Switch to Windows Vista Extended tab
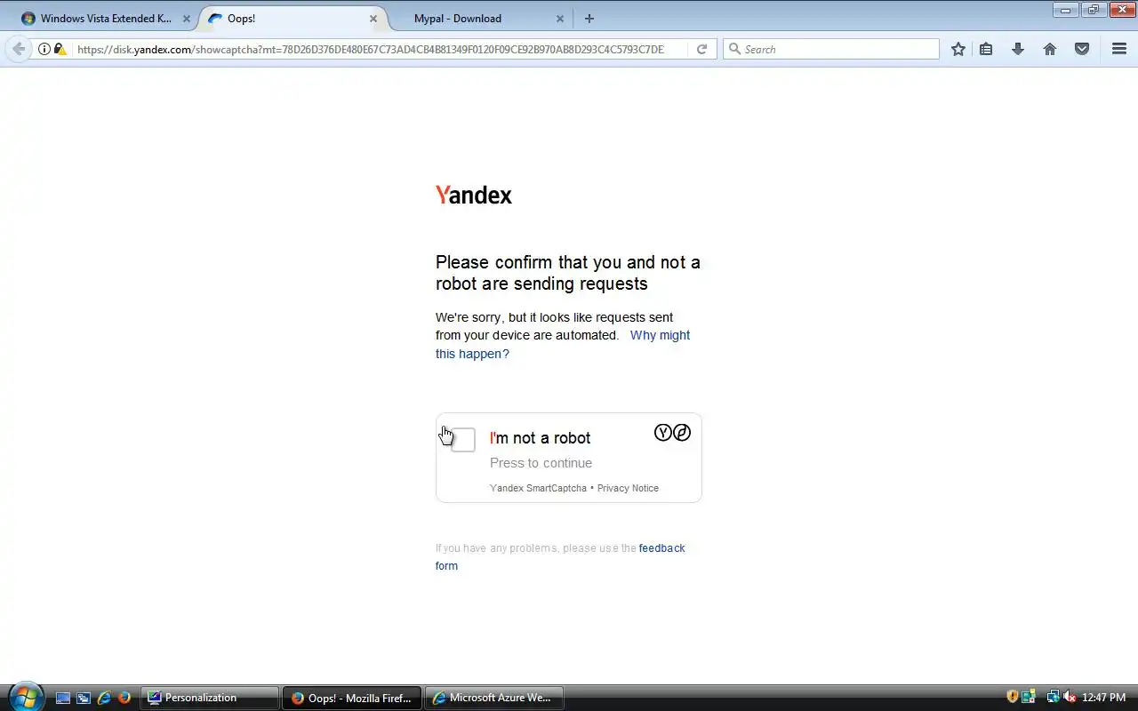The width and height of the screenshot is (1138, 711). click(x=105, y=19)
